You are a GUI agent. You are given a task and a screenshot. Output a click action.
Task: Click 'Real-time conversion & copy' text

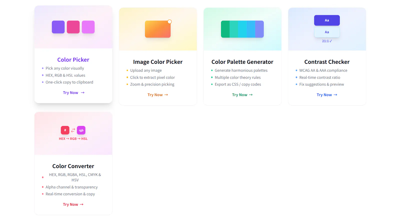70,194
